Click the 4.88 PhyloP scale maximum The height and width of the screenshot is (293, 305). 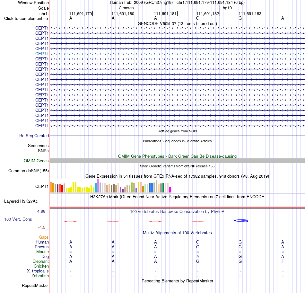41,211
